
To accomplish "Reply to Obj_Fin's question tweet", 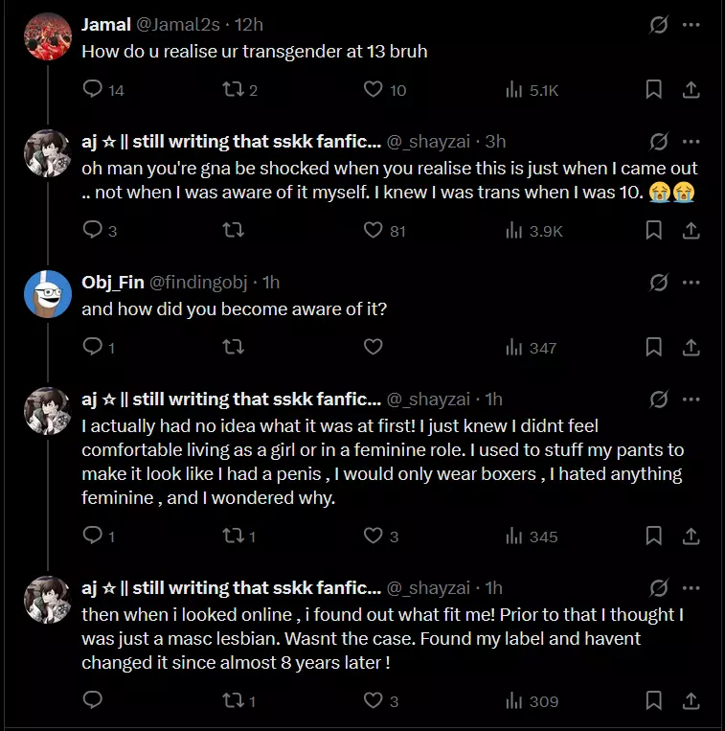I will tap(93, 347).
